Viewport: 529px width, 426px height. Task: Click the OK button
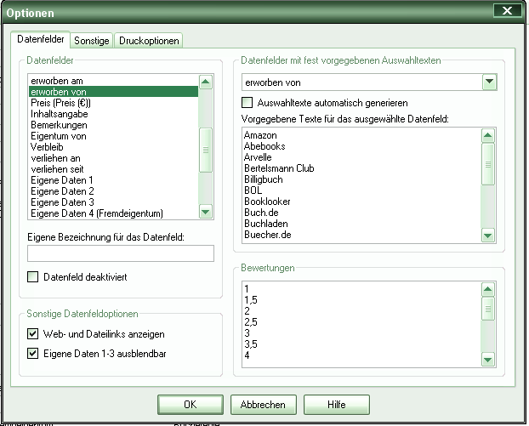191,405
